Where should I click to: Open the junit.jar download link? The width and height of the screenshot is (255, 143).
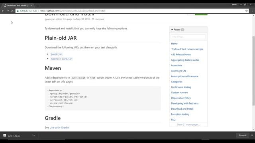(57, 54)
